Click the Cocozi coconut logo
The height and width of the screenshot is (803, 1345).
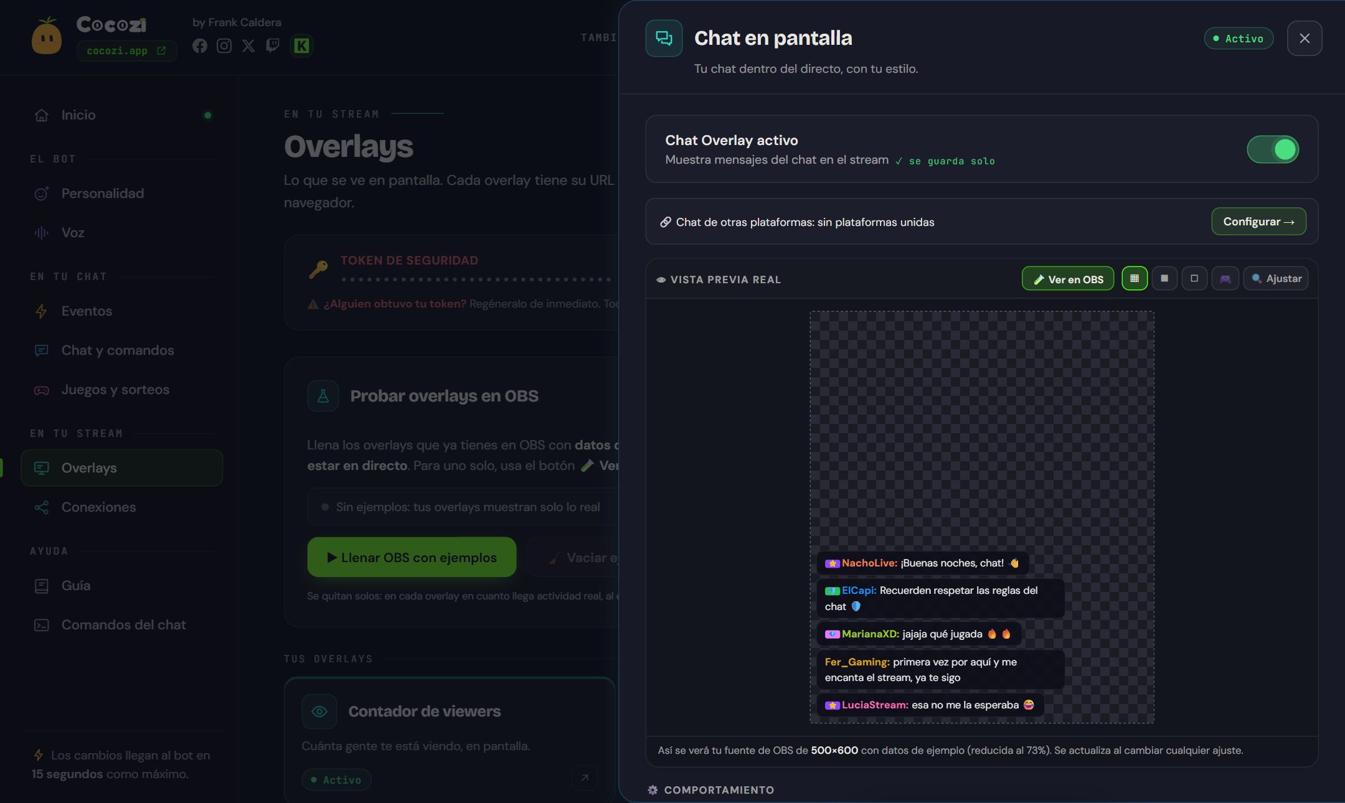[x=47, y=36]
